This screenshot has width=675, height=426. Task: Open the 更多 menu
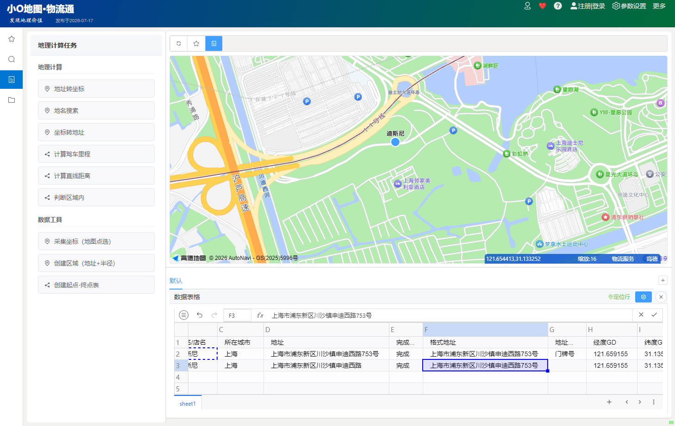[x=659, y=6]
